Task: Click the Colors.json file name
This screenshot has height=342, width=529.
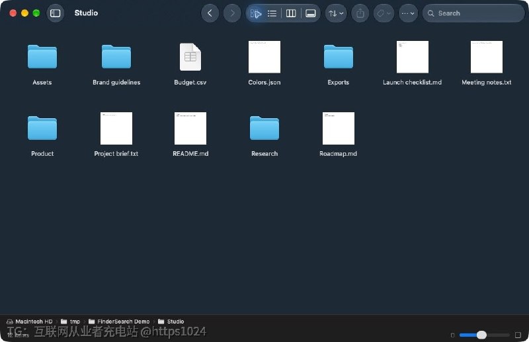Action: 264,83
